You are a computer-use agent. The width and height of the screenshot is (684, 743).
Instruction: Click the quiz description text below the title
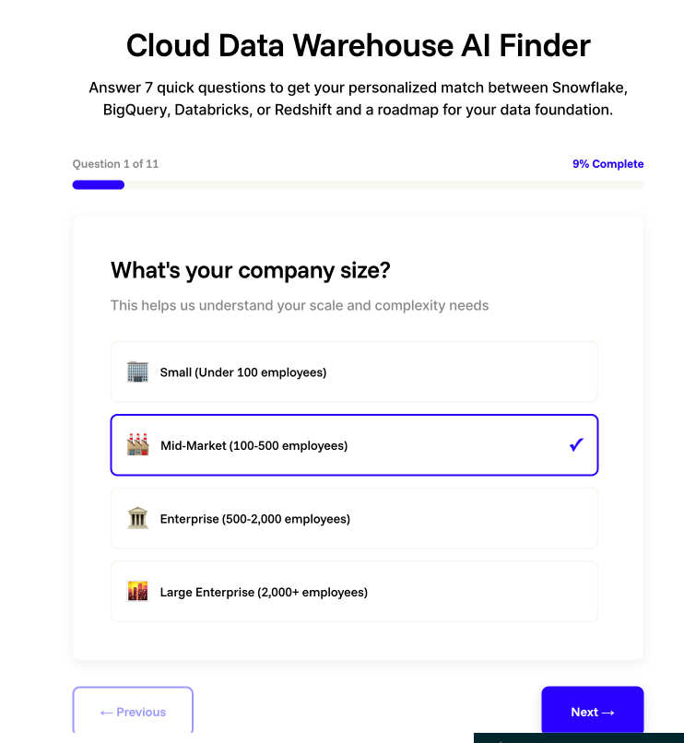pyautogui.click(x=358, y=98)
